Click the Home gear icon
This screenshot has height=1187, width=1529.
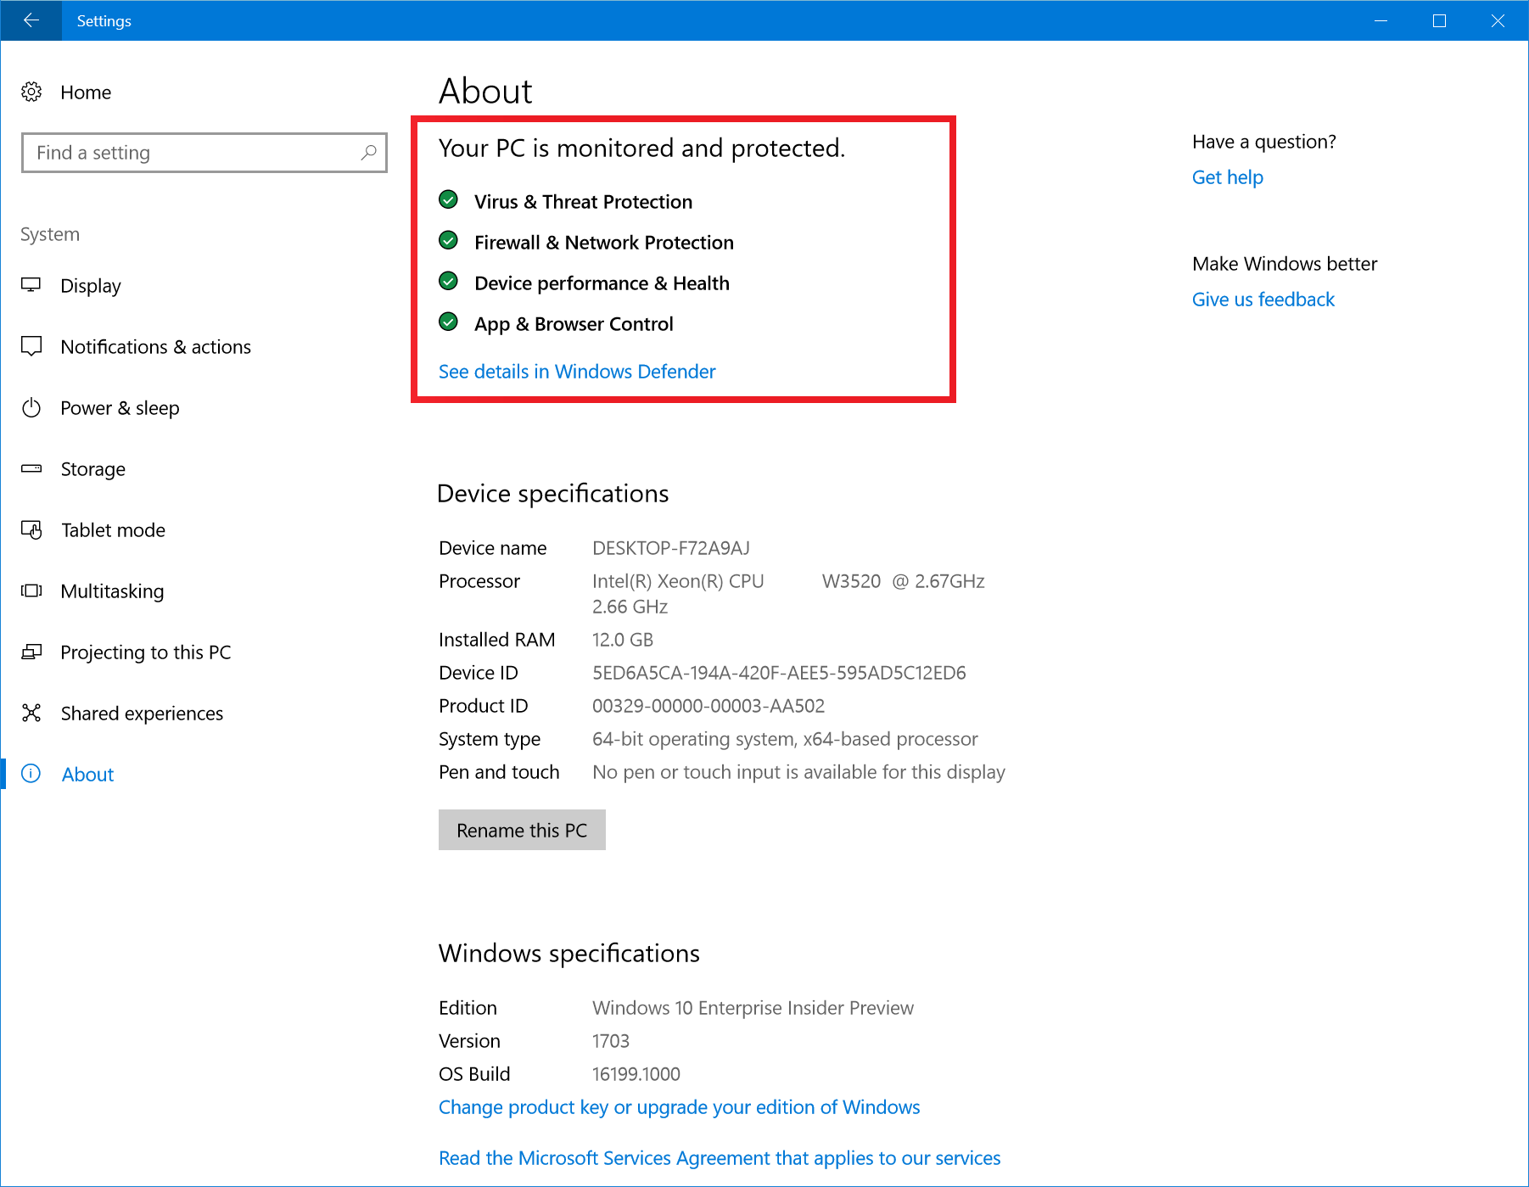pos(31,92)
